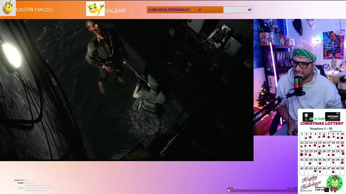Click lottery number 18 cell
The image size is (346, 194).
[333, 145]
